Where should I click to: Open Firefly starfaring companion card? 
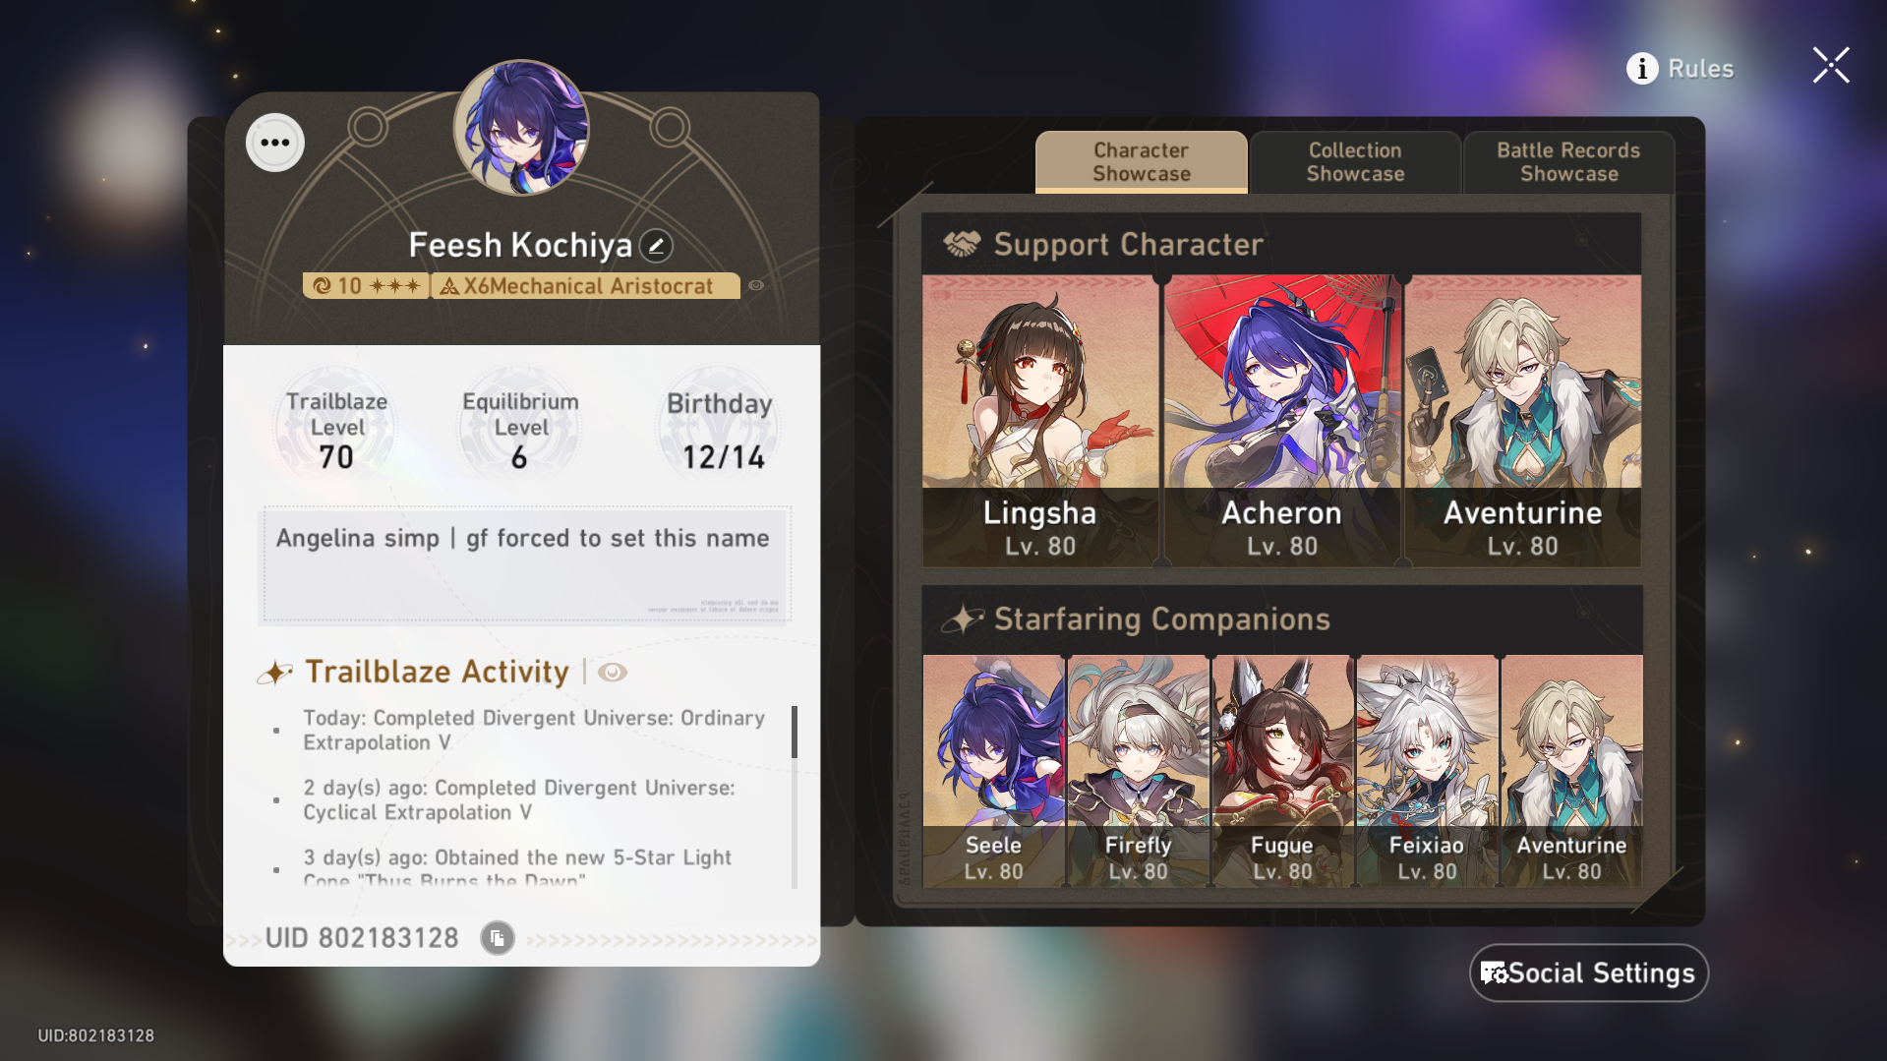1138,772
